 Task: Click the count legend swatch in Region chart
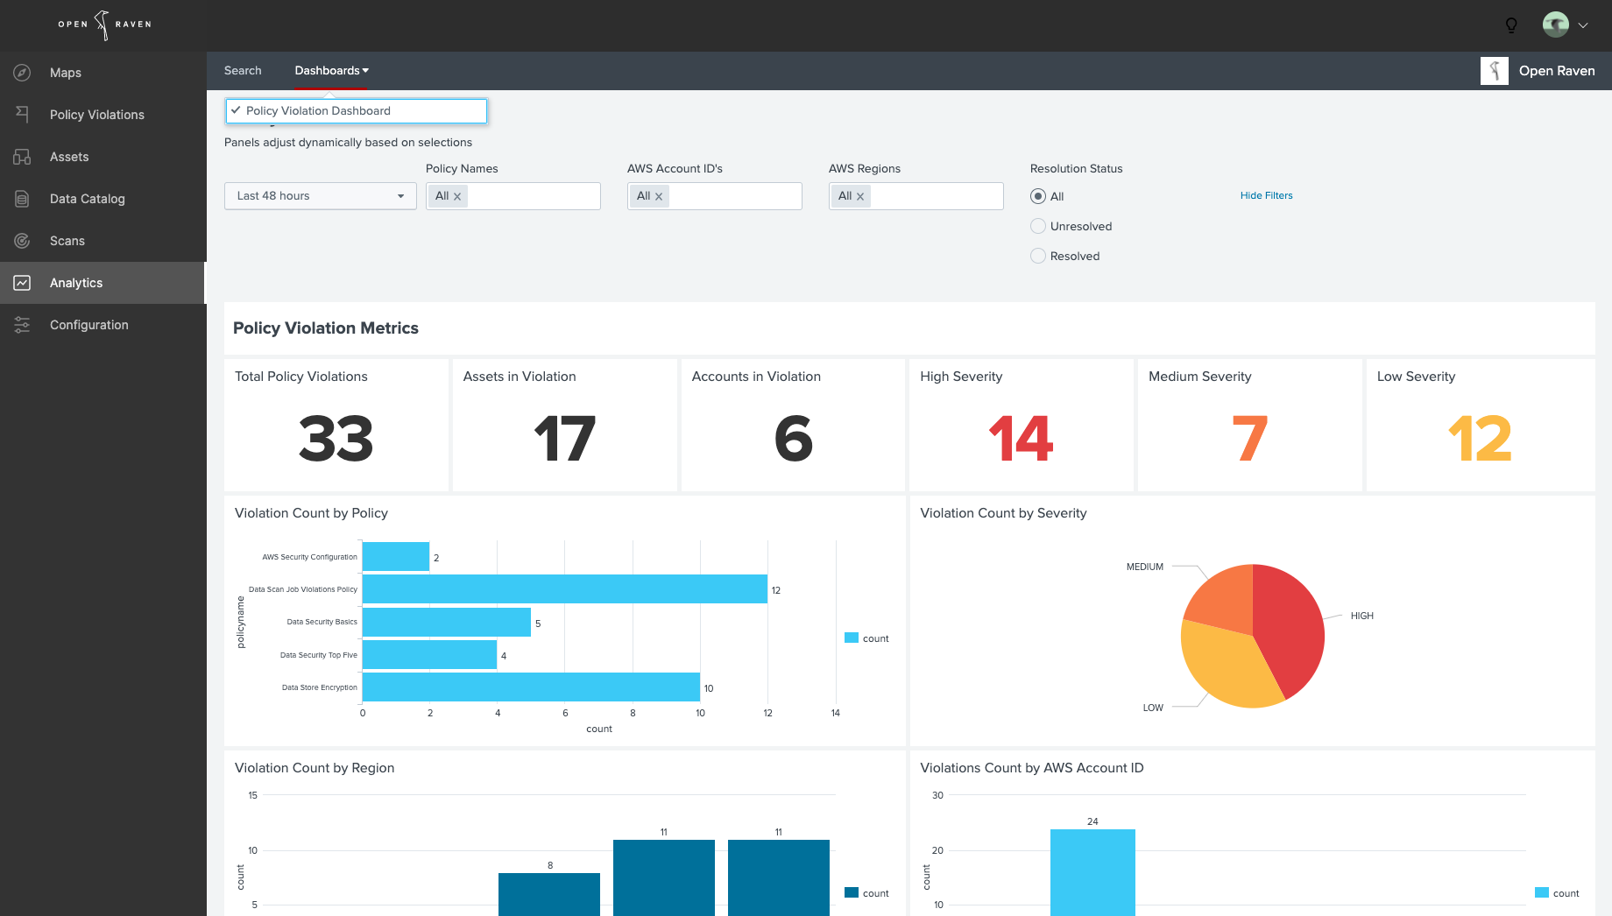[852, 892]
